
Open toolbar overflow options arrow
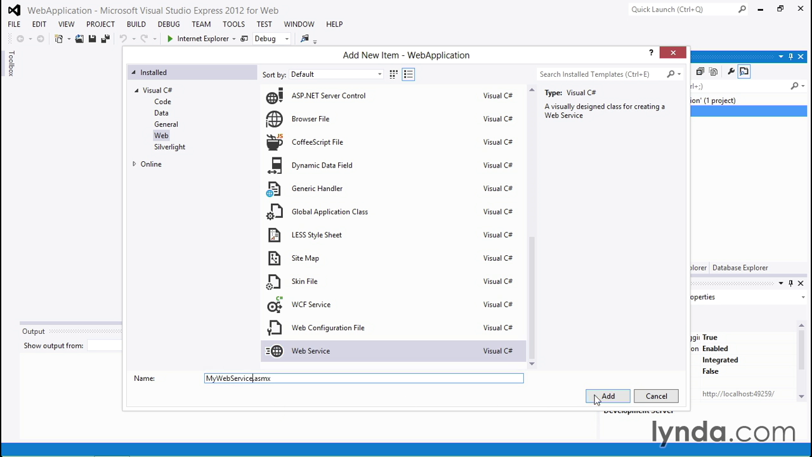tap(315, 41)
